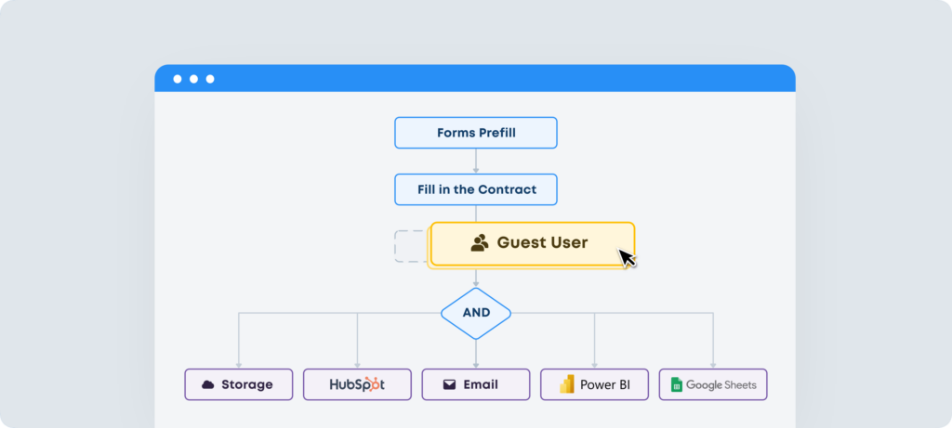
Task: Click the third white window dot
Action: click(210, 79)
